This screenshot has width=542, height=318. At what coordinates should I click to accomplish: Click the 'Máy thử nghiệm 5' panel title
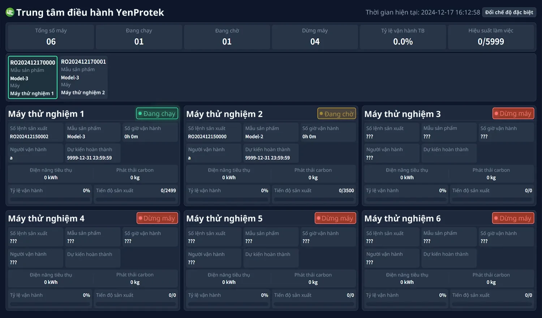click(224, 218)
